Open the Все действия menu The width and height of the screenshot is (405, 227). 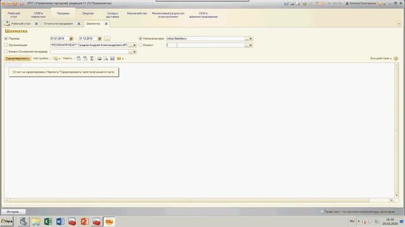click(x=381, y=59)
